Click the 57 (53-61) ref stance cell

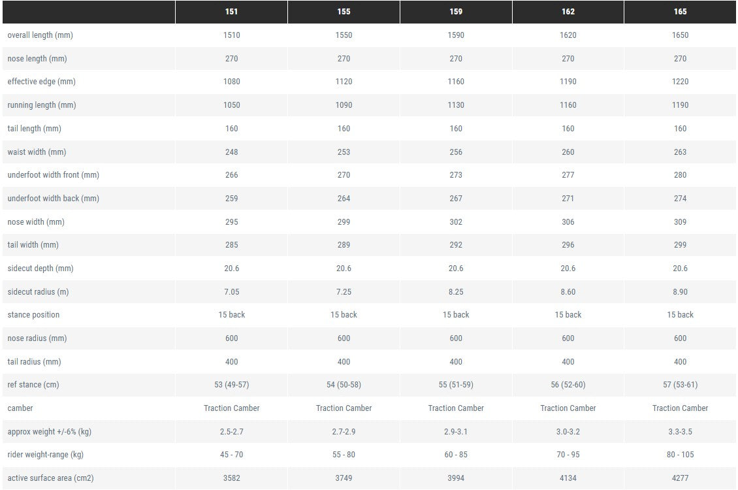coord(680,385)
